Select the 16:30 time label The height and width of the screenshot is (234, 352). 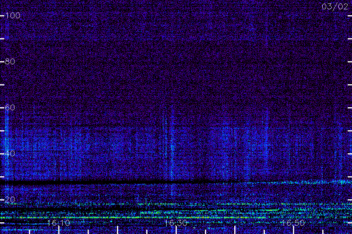coord(176,223)
